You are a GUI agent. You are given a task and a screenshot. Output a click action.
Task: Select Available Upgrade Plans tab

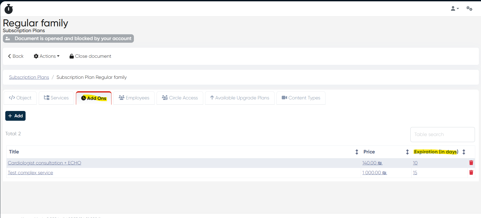click(240, 98)
